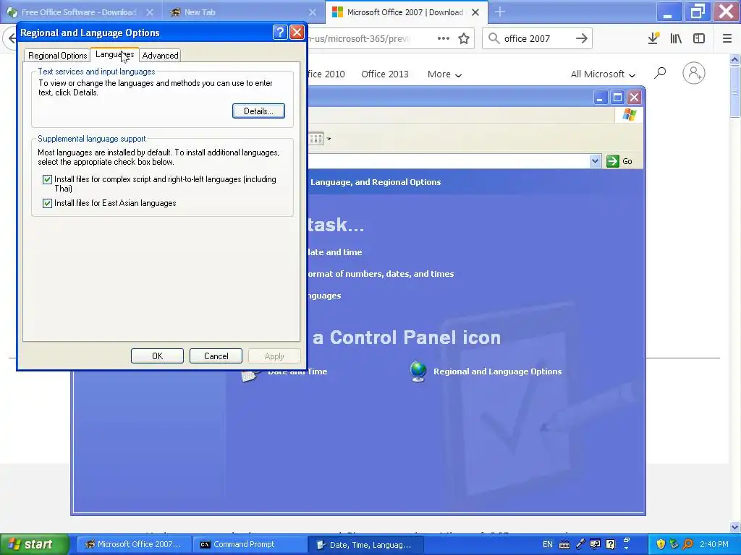Click the keyboard icon in the language bar
The width and height of the screenshot is (741, 555).
click(564, 545)
